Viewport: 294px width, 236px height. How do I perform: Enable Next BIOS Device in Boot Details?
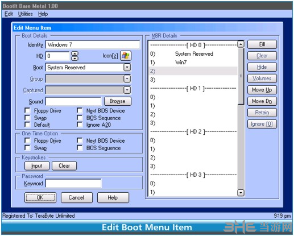[80, 110]
